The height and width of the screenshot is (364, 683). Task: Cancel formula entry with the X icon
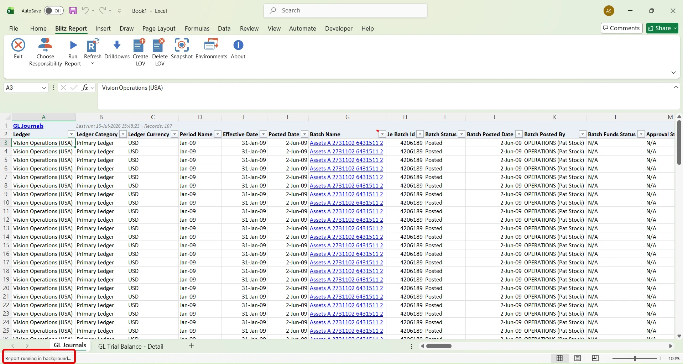tap(63, 88)
